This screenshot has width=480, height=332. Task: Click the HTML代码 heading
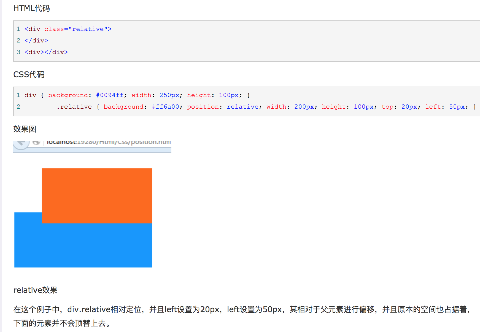(x=31, y=8)
